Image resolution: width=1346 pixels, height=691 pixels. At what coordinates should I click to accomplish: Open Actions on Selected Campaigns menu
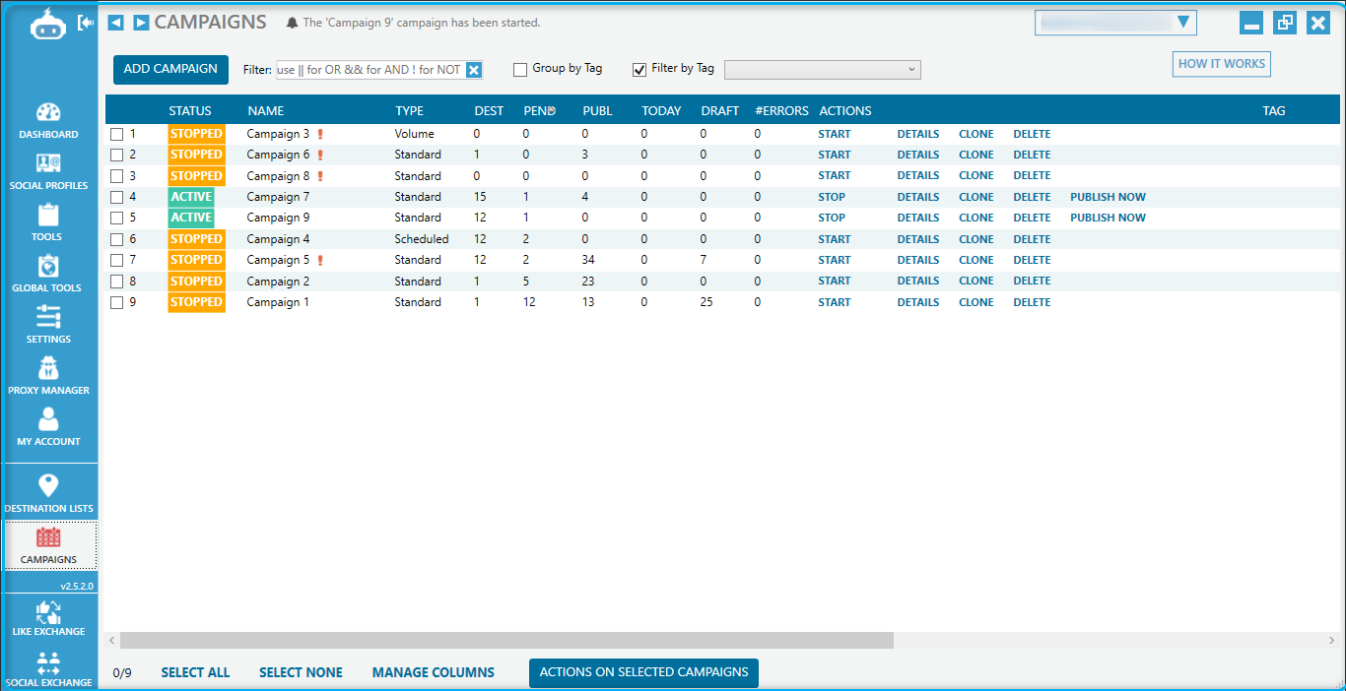click(643, 672)
